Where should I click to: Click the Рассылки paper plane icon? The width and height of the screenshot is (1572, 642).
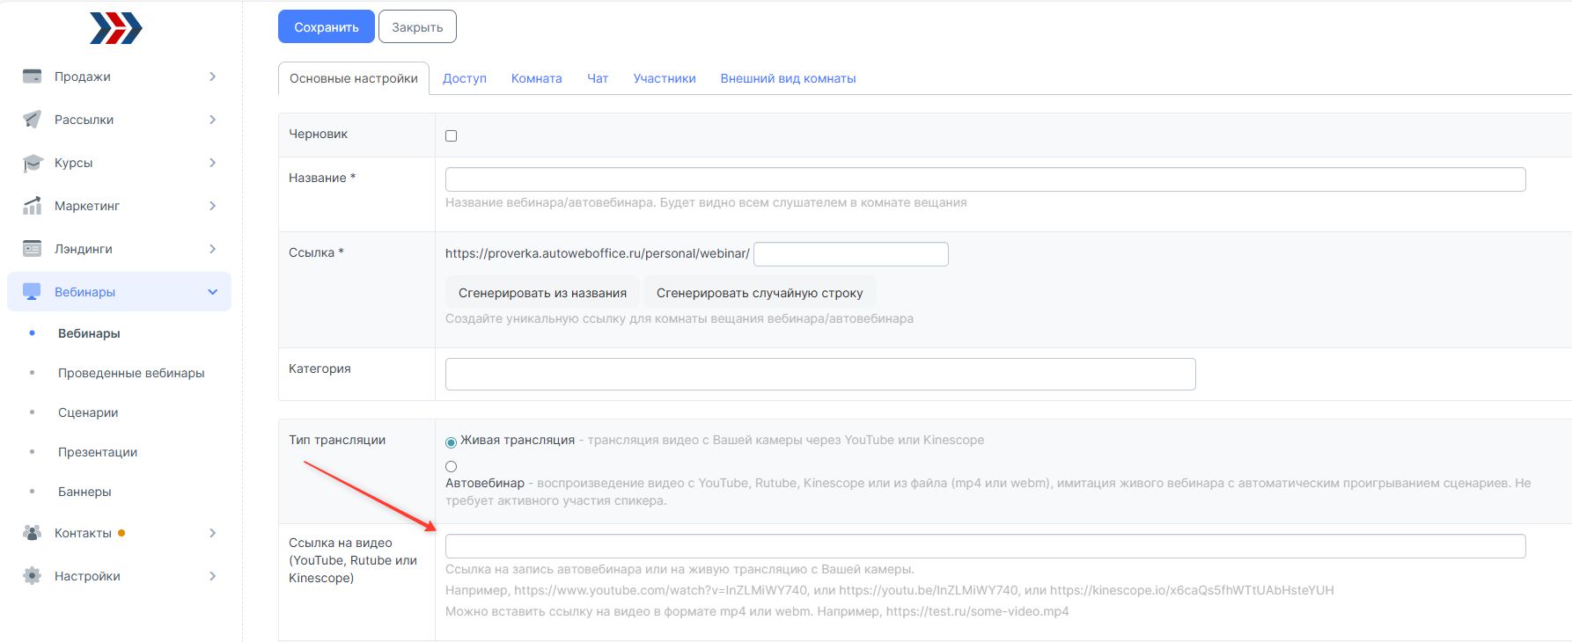pos(33,120)
